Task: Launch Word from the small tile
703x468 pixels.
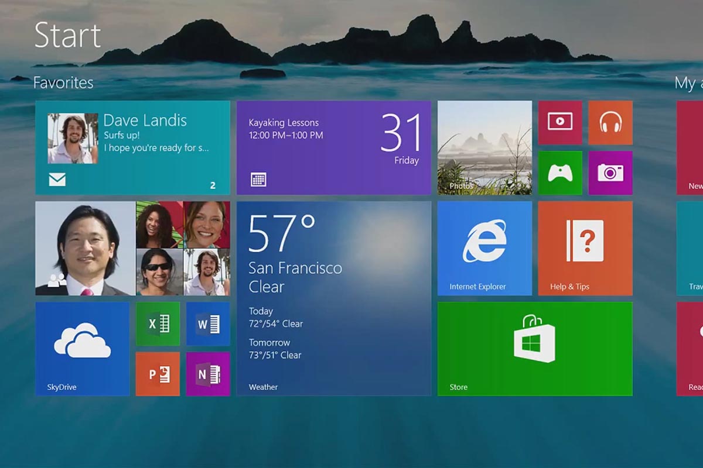Action: (208, 324)
